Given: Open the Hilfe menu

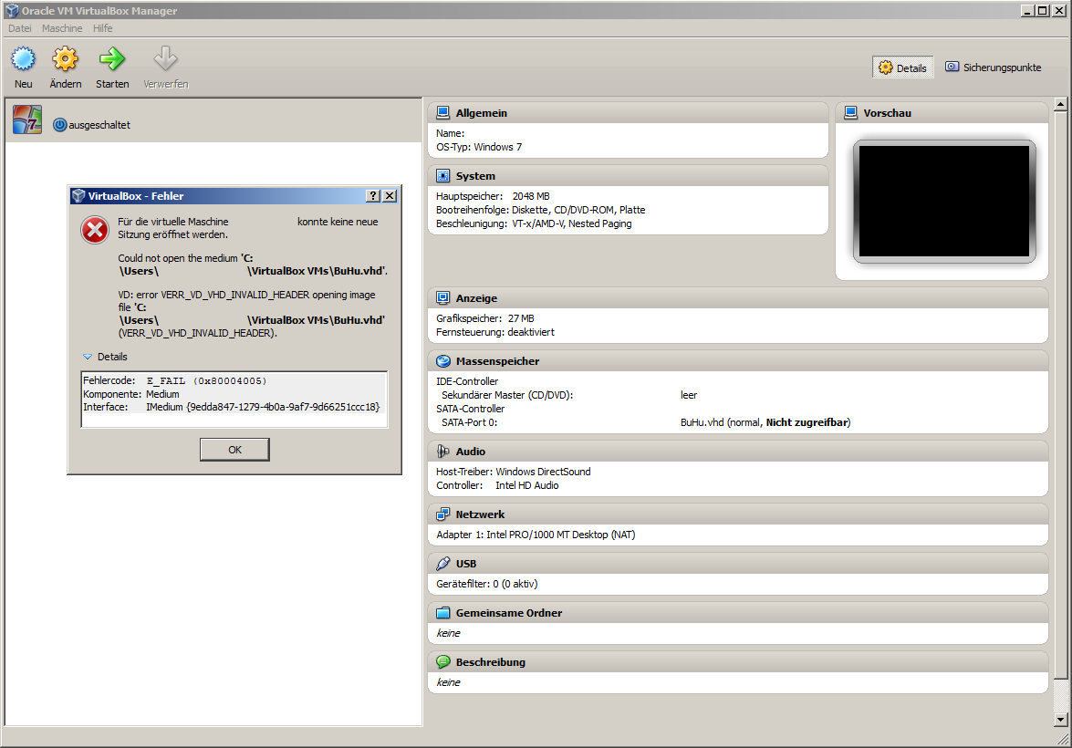Looking at the screenshot, I should coord(102,28).
